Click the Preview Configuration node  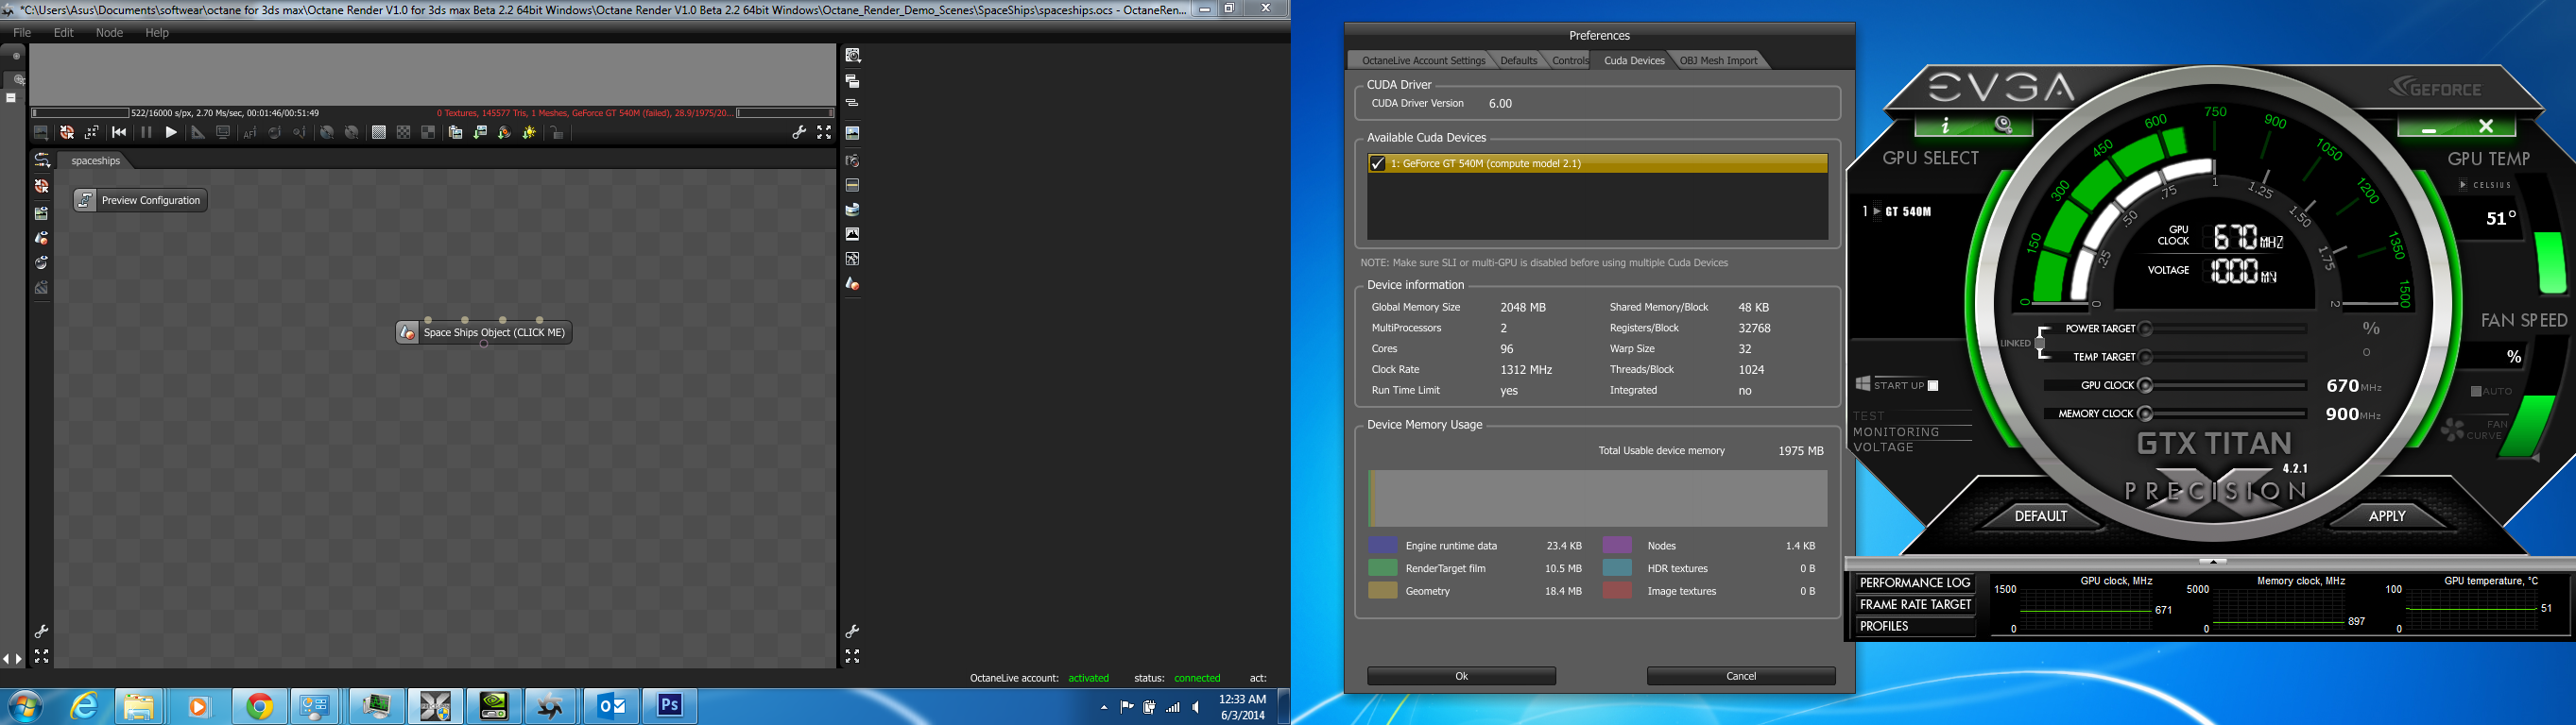(x=140, y=201)
